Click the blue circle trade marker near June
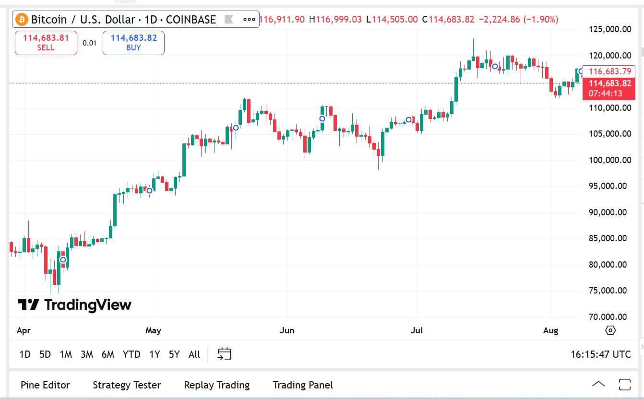This screenshot has width=644, height=399. [322, 118]
